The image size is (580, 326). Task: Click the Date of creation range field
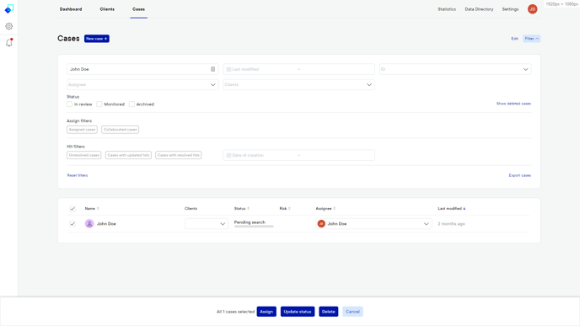pos(299,155)
